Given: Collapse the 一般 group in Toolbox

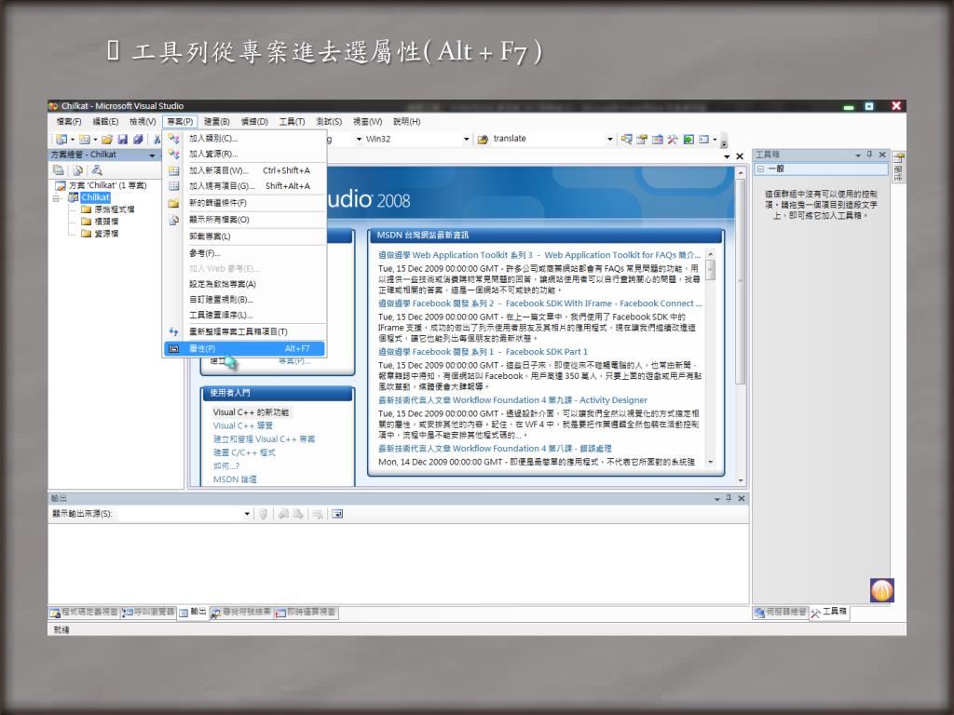Looking at the screenshot, I should point(760,169).
